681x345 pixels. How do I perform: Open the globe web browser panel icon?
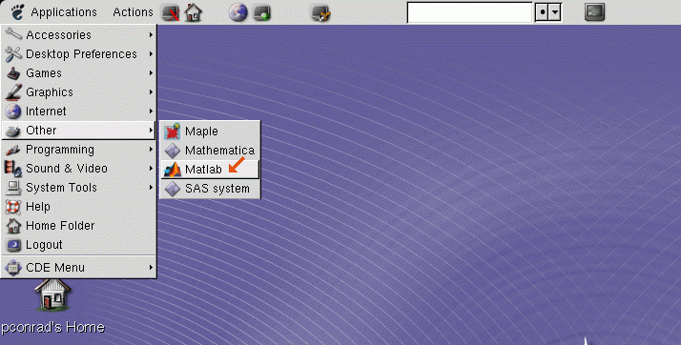pos(238,12)
